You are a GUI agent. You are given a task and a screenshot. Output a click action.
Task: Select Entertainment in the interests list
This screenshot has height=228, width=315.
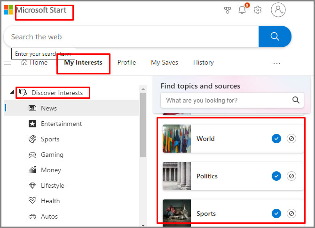71,124
